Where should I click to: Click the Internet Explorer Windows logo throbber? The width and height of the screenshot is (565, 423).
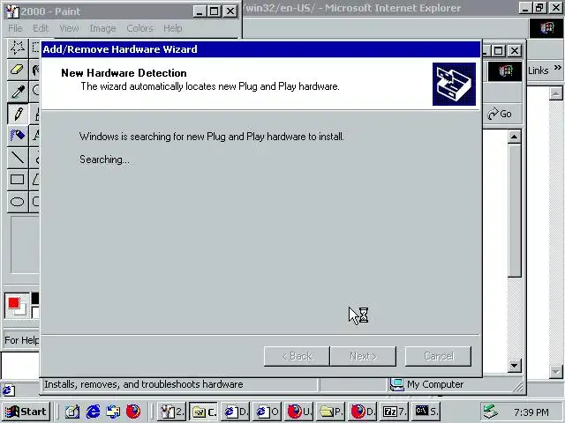[546, 28]
